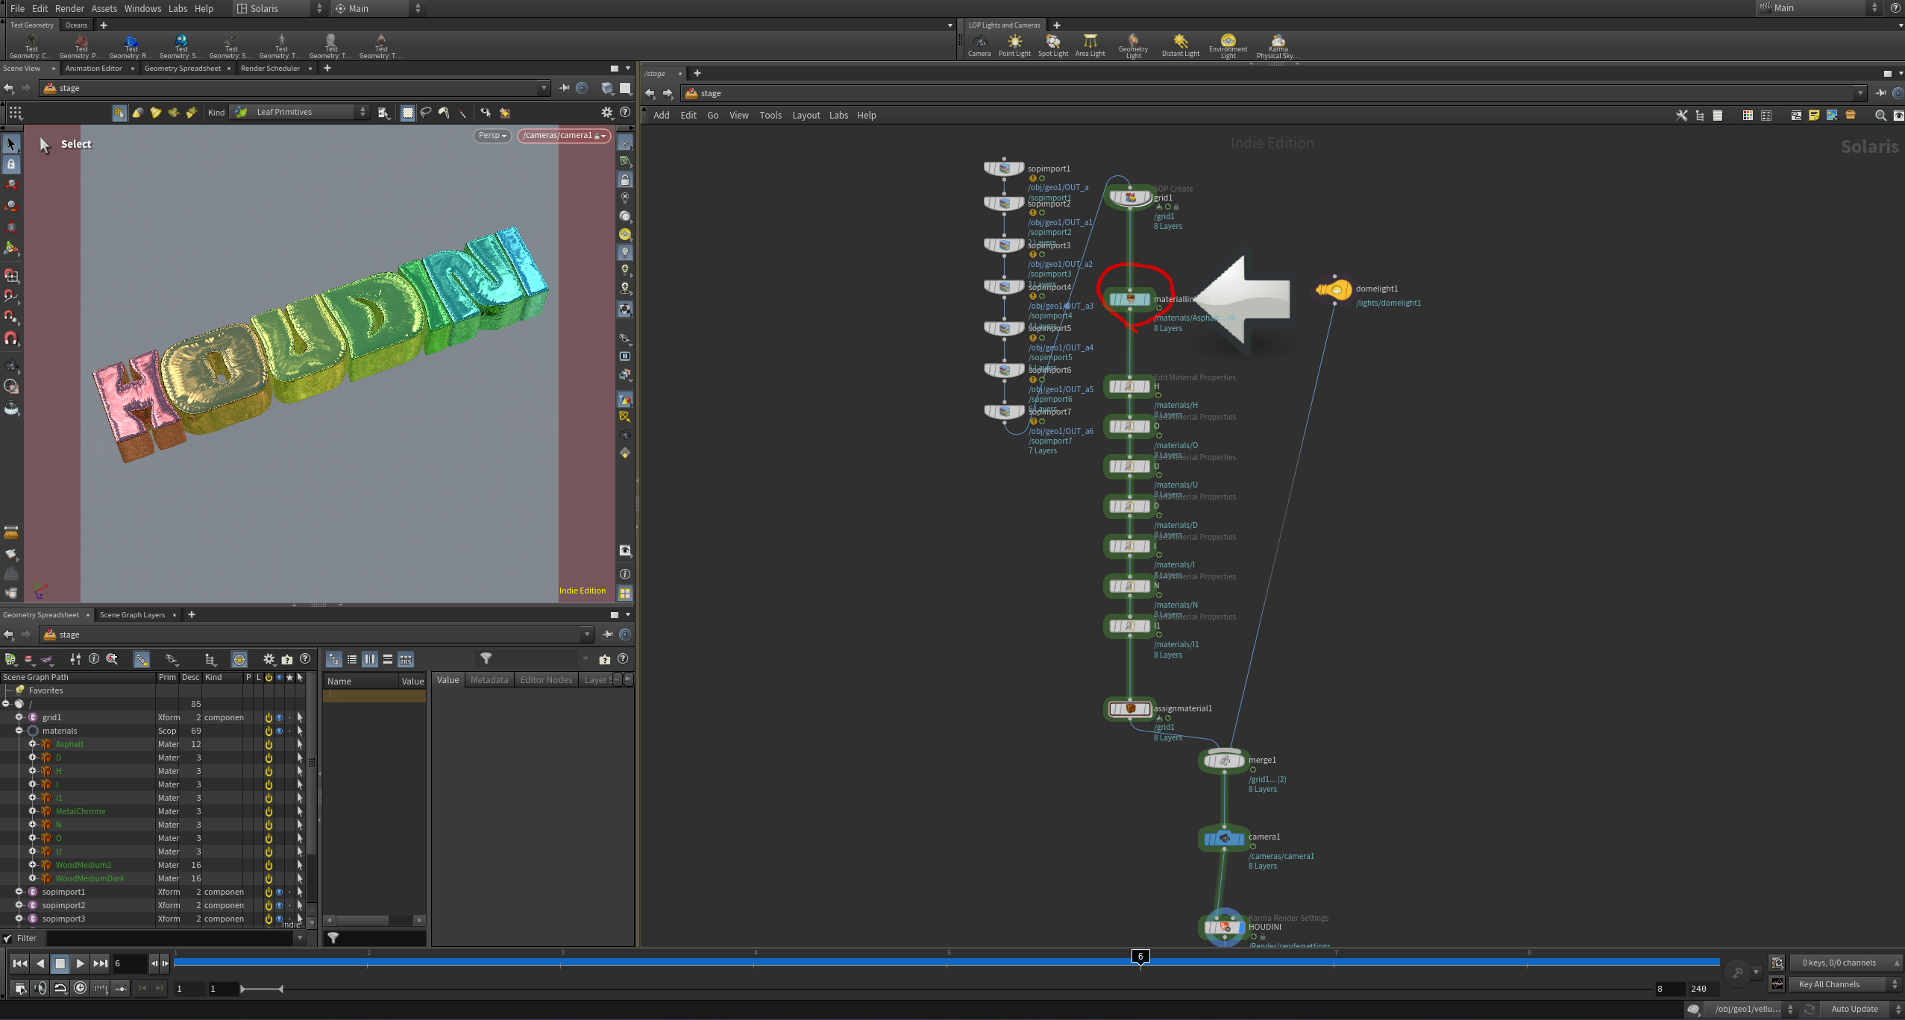Toggle activation of the materials scope

[x=269, y=731]
